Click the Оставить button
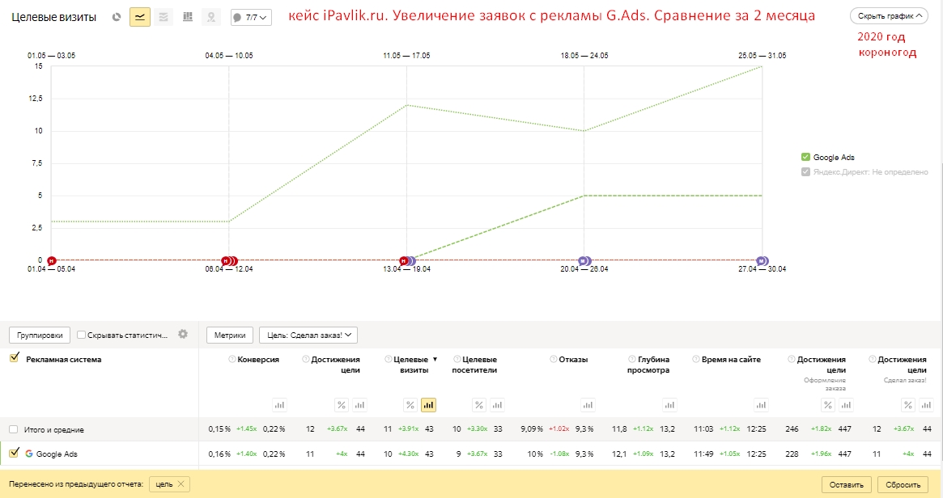Viewport: 943px width, 498px height. coord(846,484)
